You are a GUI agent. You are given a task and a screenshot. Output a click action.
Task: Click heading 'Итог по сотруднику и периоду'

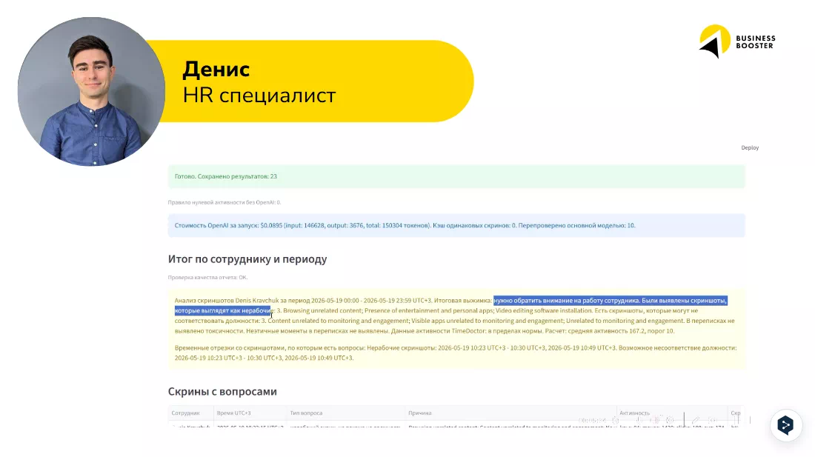pos(247,259)
